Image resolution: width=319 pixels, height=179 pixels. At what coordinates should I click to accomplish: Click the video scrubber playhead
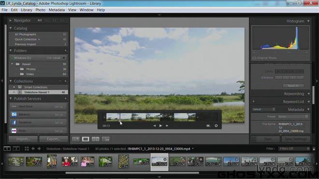pyautogui.click(x=120, y=121)
